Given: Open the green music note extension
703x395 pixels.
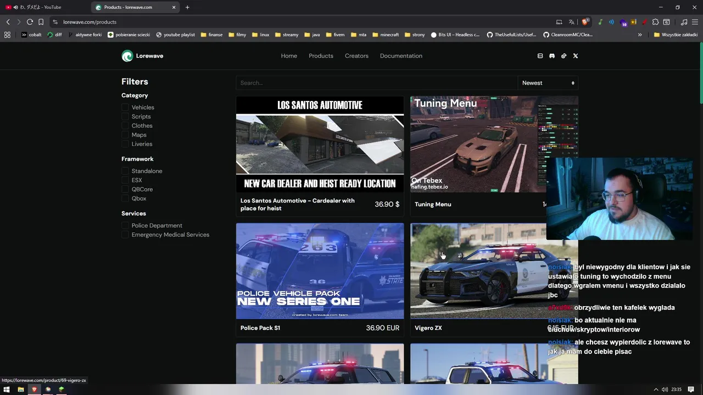Looking at the screenshot, I should click(x=600, y=22).
